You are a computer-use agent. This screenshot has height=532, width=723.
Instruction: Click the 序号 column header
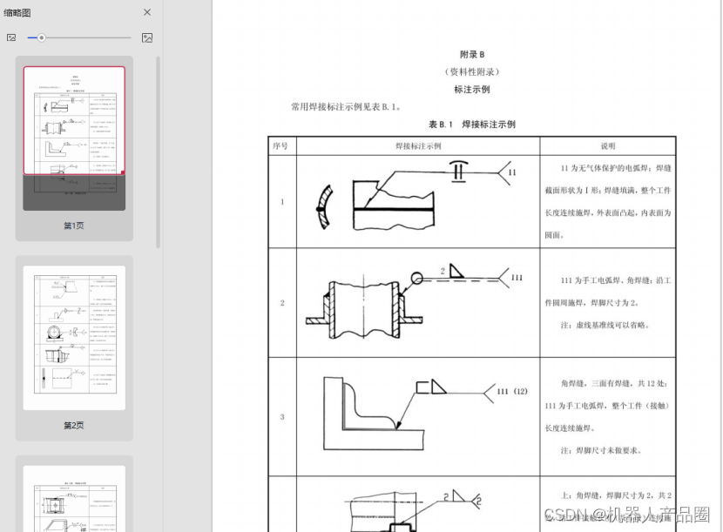tap(280, 146)
